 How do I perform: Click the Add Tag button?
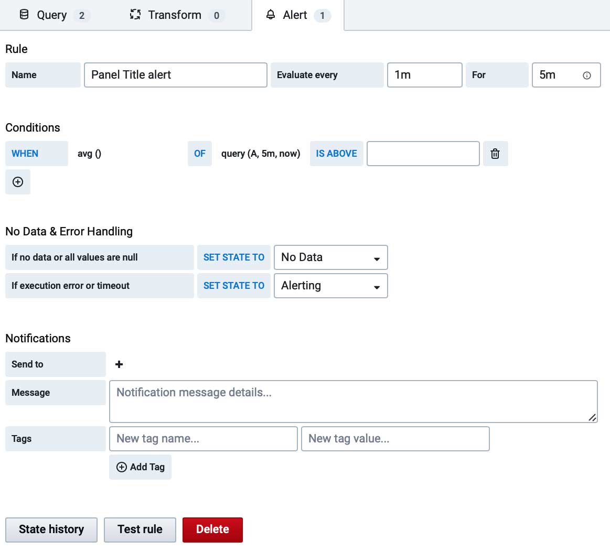(140, 467)
